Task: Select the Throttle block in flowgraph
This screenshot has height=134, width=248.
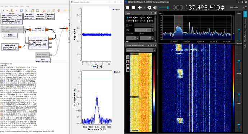Action: click(38, 29)
